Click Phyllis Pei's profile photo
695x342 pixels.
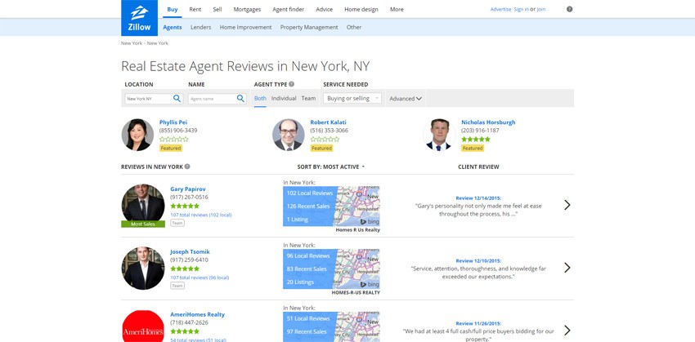pos(137,135)
